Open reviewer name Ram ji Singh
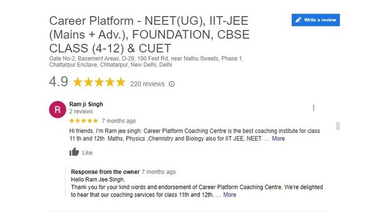 click(86, 104)
